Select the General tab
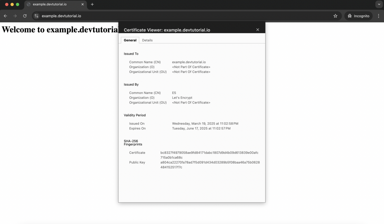The width and height of the screenshot is (384, 224). pyautogui.click(x=130, y=40)
